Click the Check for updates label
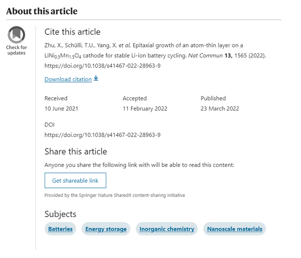The image size is (301, 258). coord(16,50)
